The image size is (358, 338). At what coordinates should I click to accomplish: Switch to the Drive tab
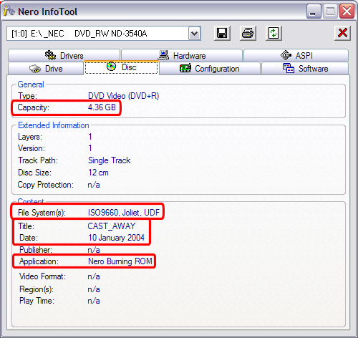click(46, 69)
